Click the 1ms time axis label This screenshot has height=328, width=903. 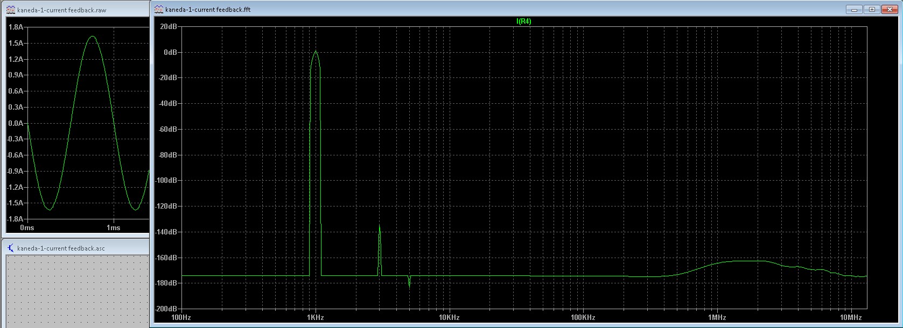(113, 228)
